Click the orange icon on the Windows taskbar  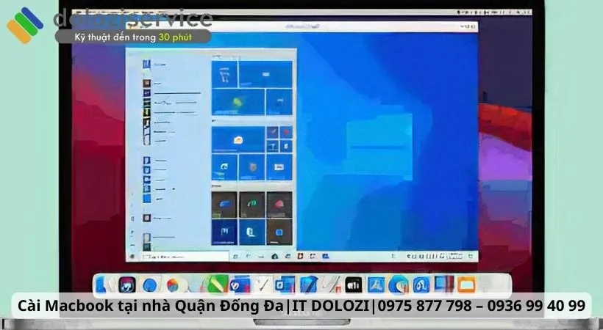(x=300, y=256)
